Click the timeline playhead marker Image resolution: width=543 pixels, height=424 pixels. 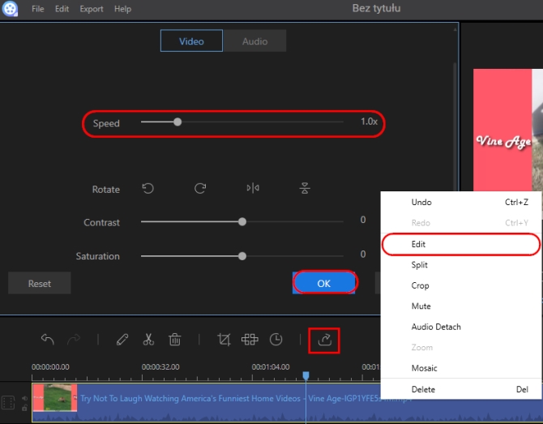[306, 376]
